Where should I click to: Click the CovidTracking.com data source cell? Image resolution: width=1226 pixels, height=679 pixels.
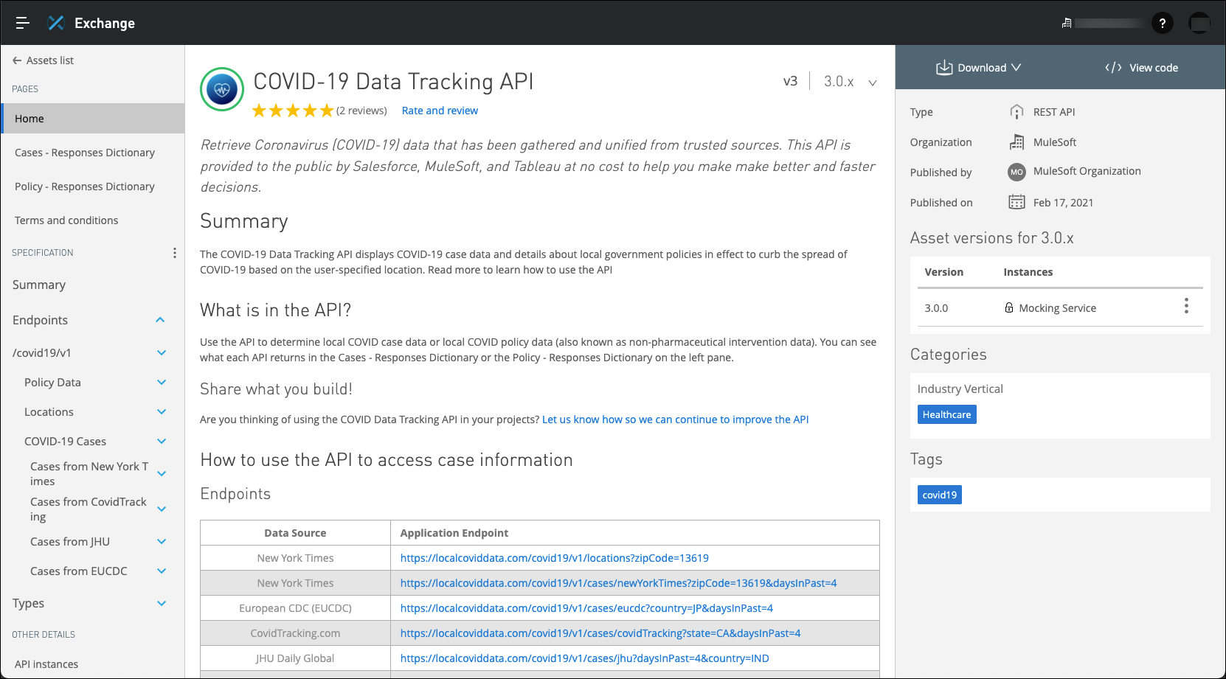click(295, 633)
